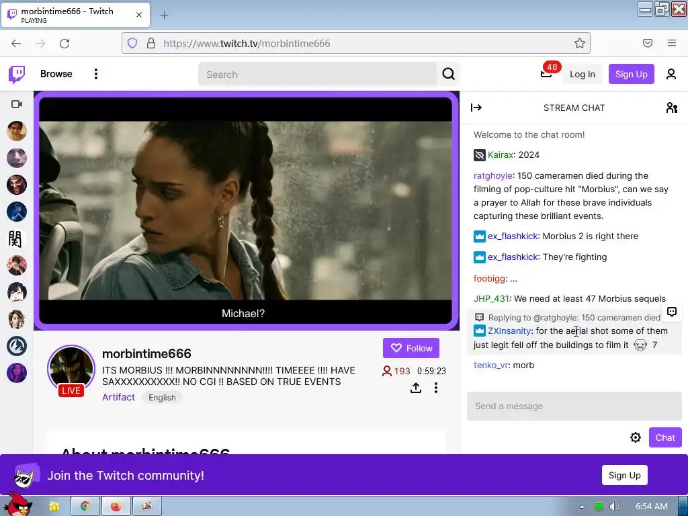Viewport: 688px width, 516px height.
Task: Open the Pocket save icon in Firefox
Action: pos(647,43)
